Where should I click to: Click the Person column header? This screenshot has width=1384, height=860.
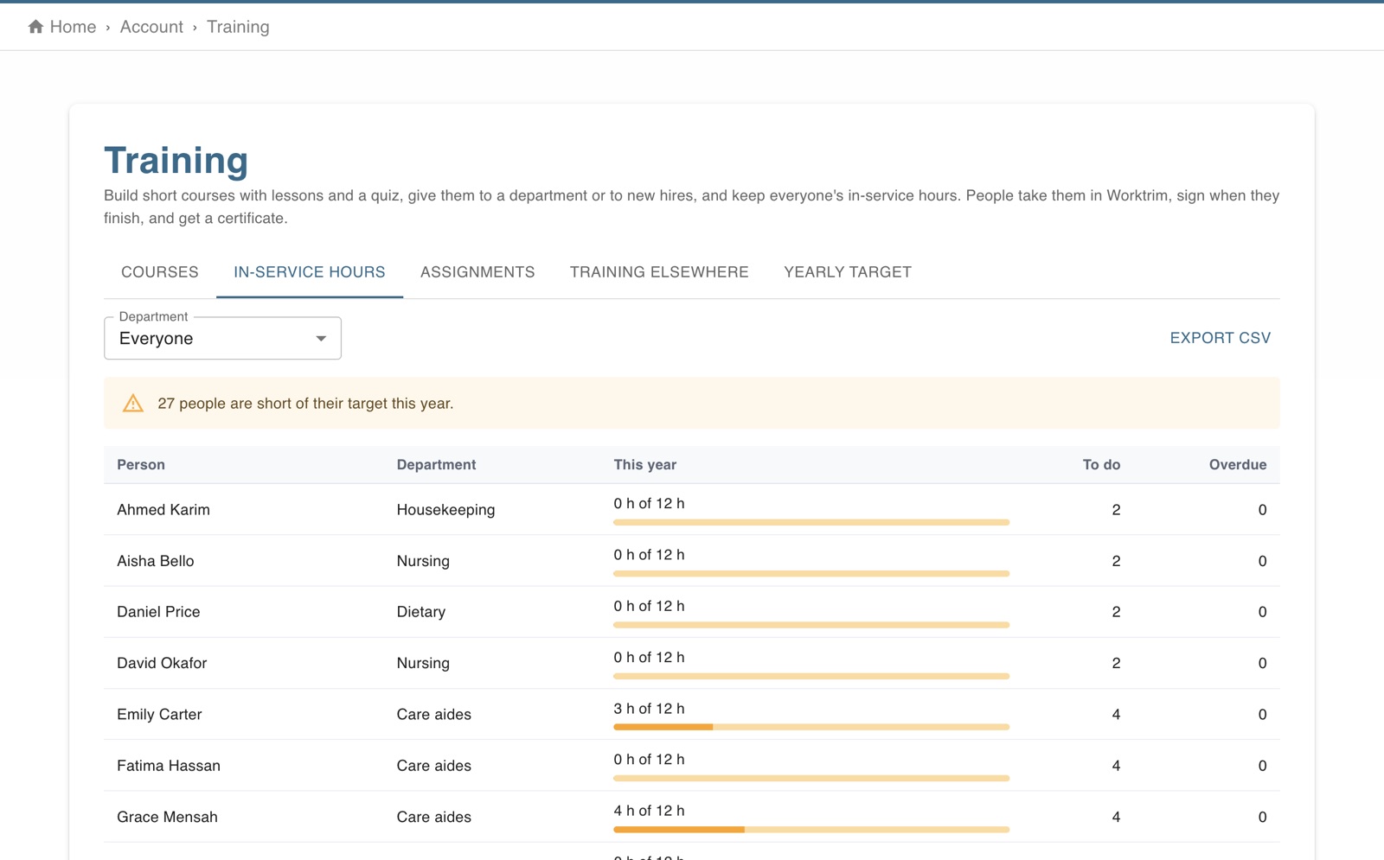(141, 465)
